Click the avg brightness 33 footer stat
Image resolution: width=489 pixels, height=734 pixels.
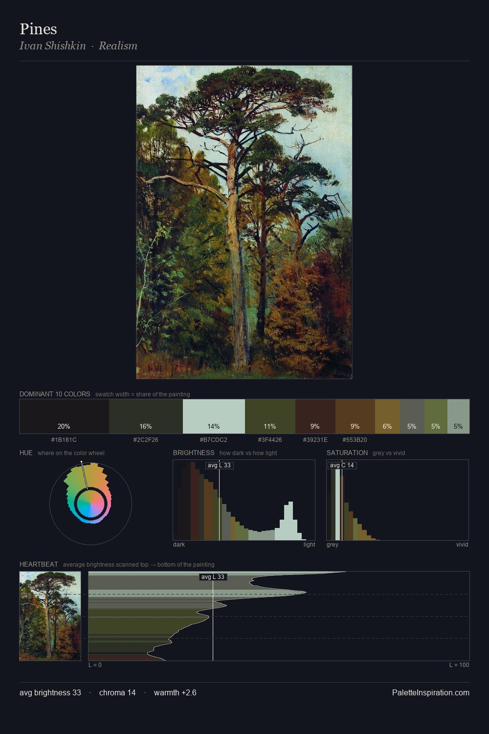(50, 692)
